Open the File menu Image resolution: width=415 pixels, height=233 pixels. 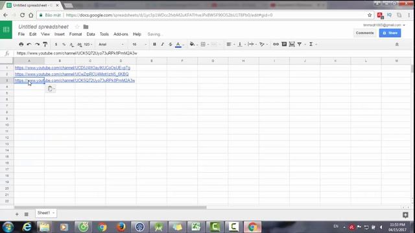click(21, 34)
